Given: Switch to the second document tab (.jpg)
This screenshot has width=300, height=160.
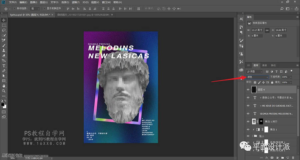Looking at the screenshot, I should click(x=83, y=15).
